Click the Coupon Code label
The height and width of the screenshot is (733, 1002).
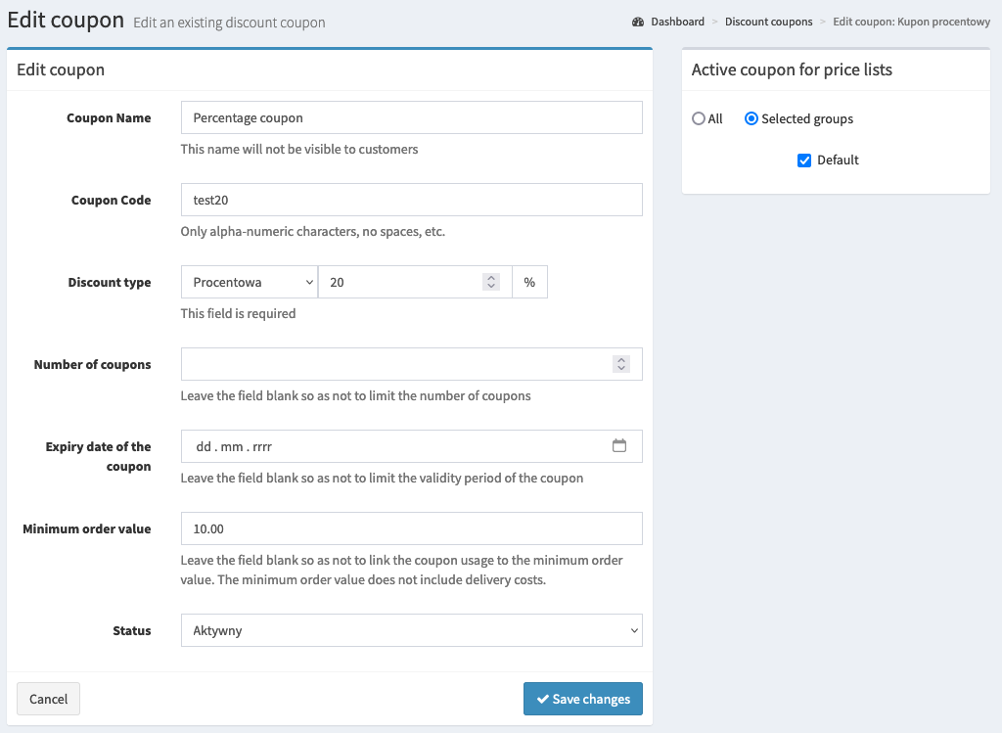click(112, 200)
